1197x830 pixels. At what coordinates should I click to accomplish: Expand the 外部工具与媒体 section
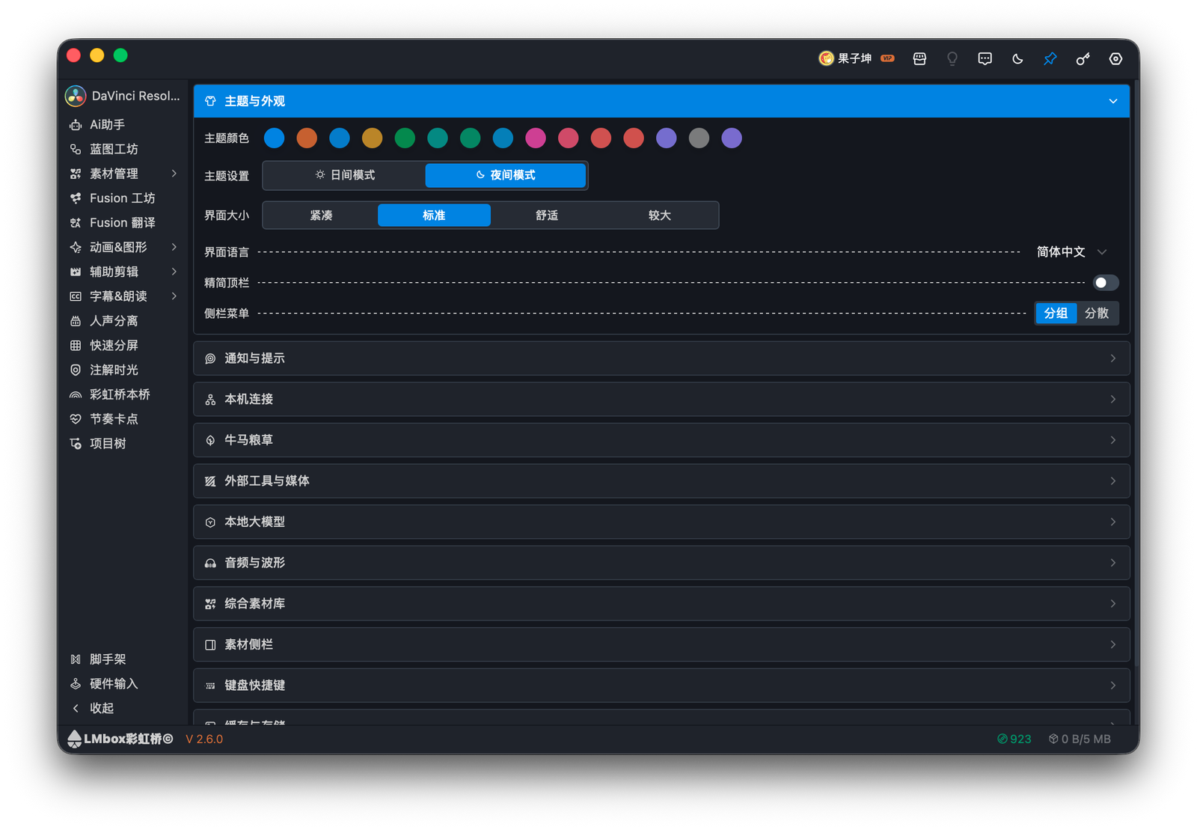(661, 481)
